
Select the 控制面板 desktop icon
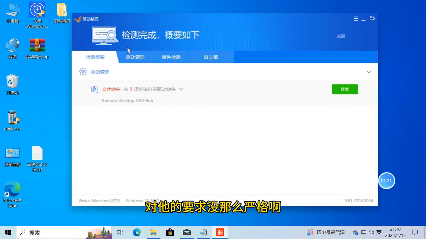point(12,157)
